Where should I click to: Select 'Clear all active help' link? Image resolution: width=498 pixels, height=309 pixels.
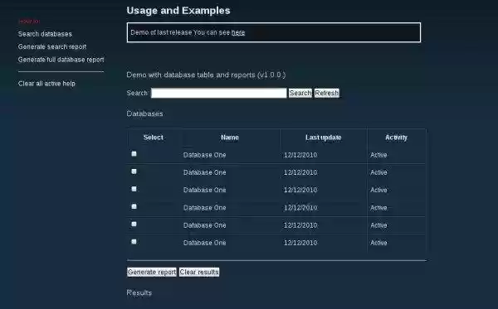pyautogui.click(x=46, y=84)
